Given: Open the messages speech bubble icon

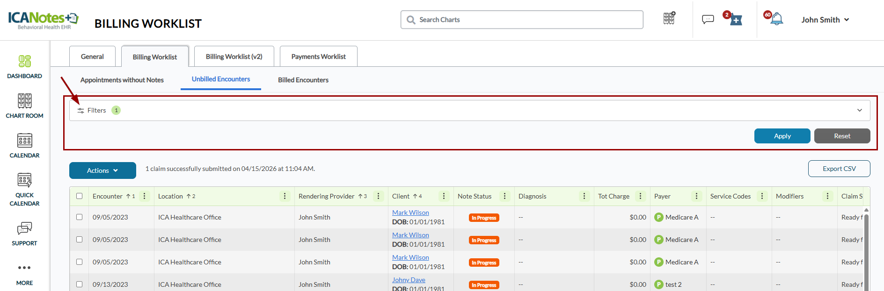Looking at the screenshot, I should (x=708, y=19).
